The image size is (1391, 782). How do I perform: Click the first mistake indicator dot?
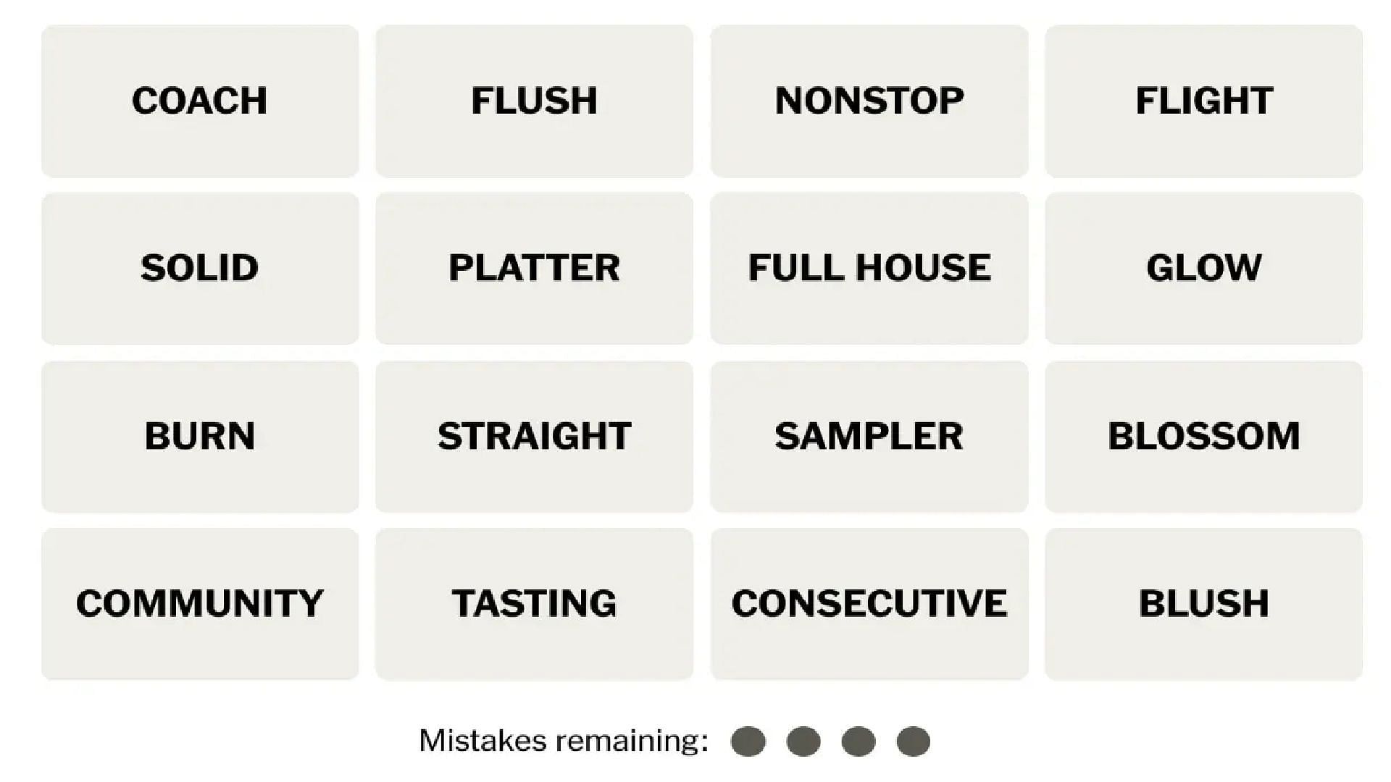click(x=747, y=741)
